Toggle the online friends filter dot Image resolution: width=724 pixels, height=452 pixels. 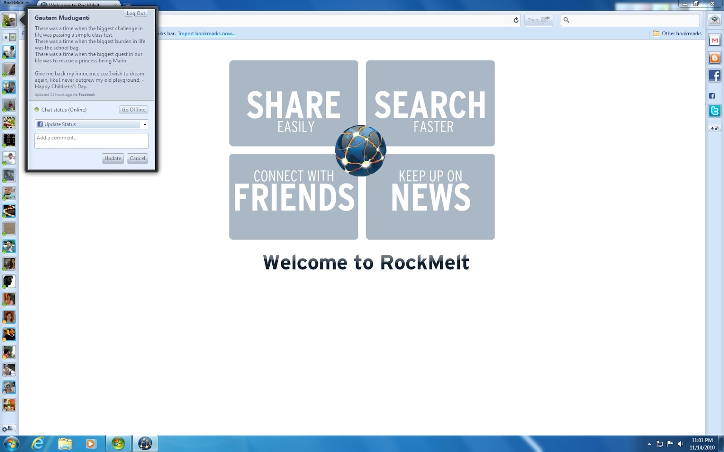click(13, 37)
